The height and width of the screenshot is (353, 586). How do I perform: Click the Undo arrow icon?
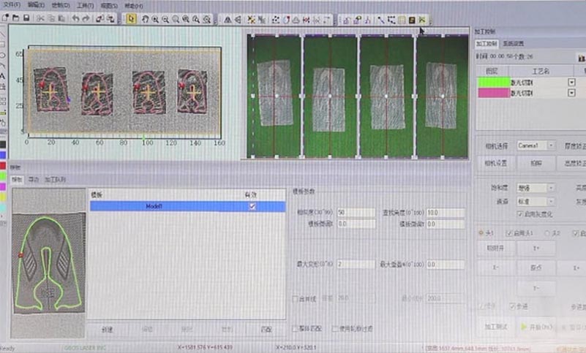(76, 18)
